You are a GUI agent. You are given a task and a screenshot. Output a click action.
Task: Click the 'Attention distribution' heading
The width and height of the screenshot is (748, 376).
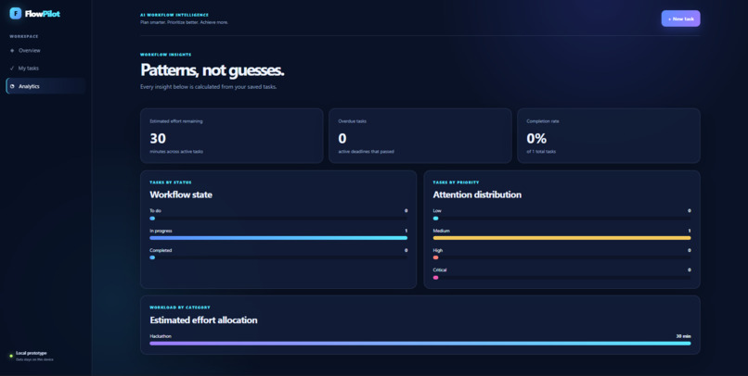point(477,194)
